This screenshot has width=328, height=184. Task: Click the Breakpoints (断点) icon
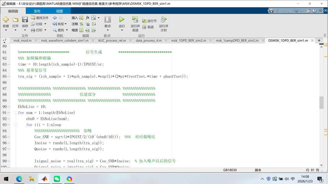click(x=108, y=20)
